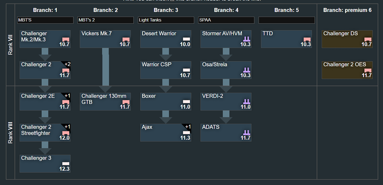Click the 11.3 battle rating on Ajax
The image size is (383, 185).
pyautogui.click(x=185, y=138)
